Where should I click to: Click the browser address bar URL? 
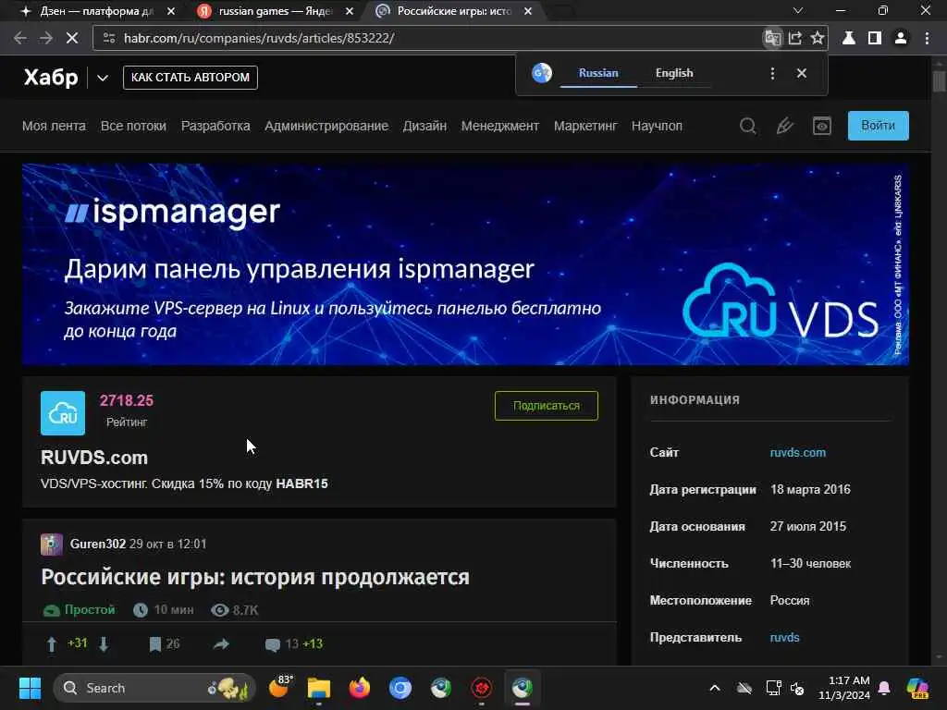259,38
